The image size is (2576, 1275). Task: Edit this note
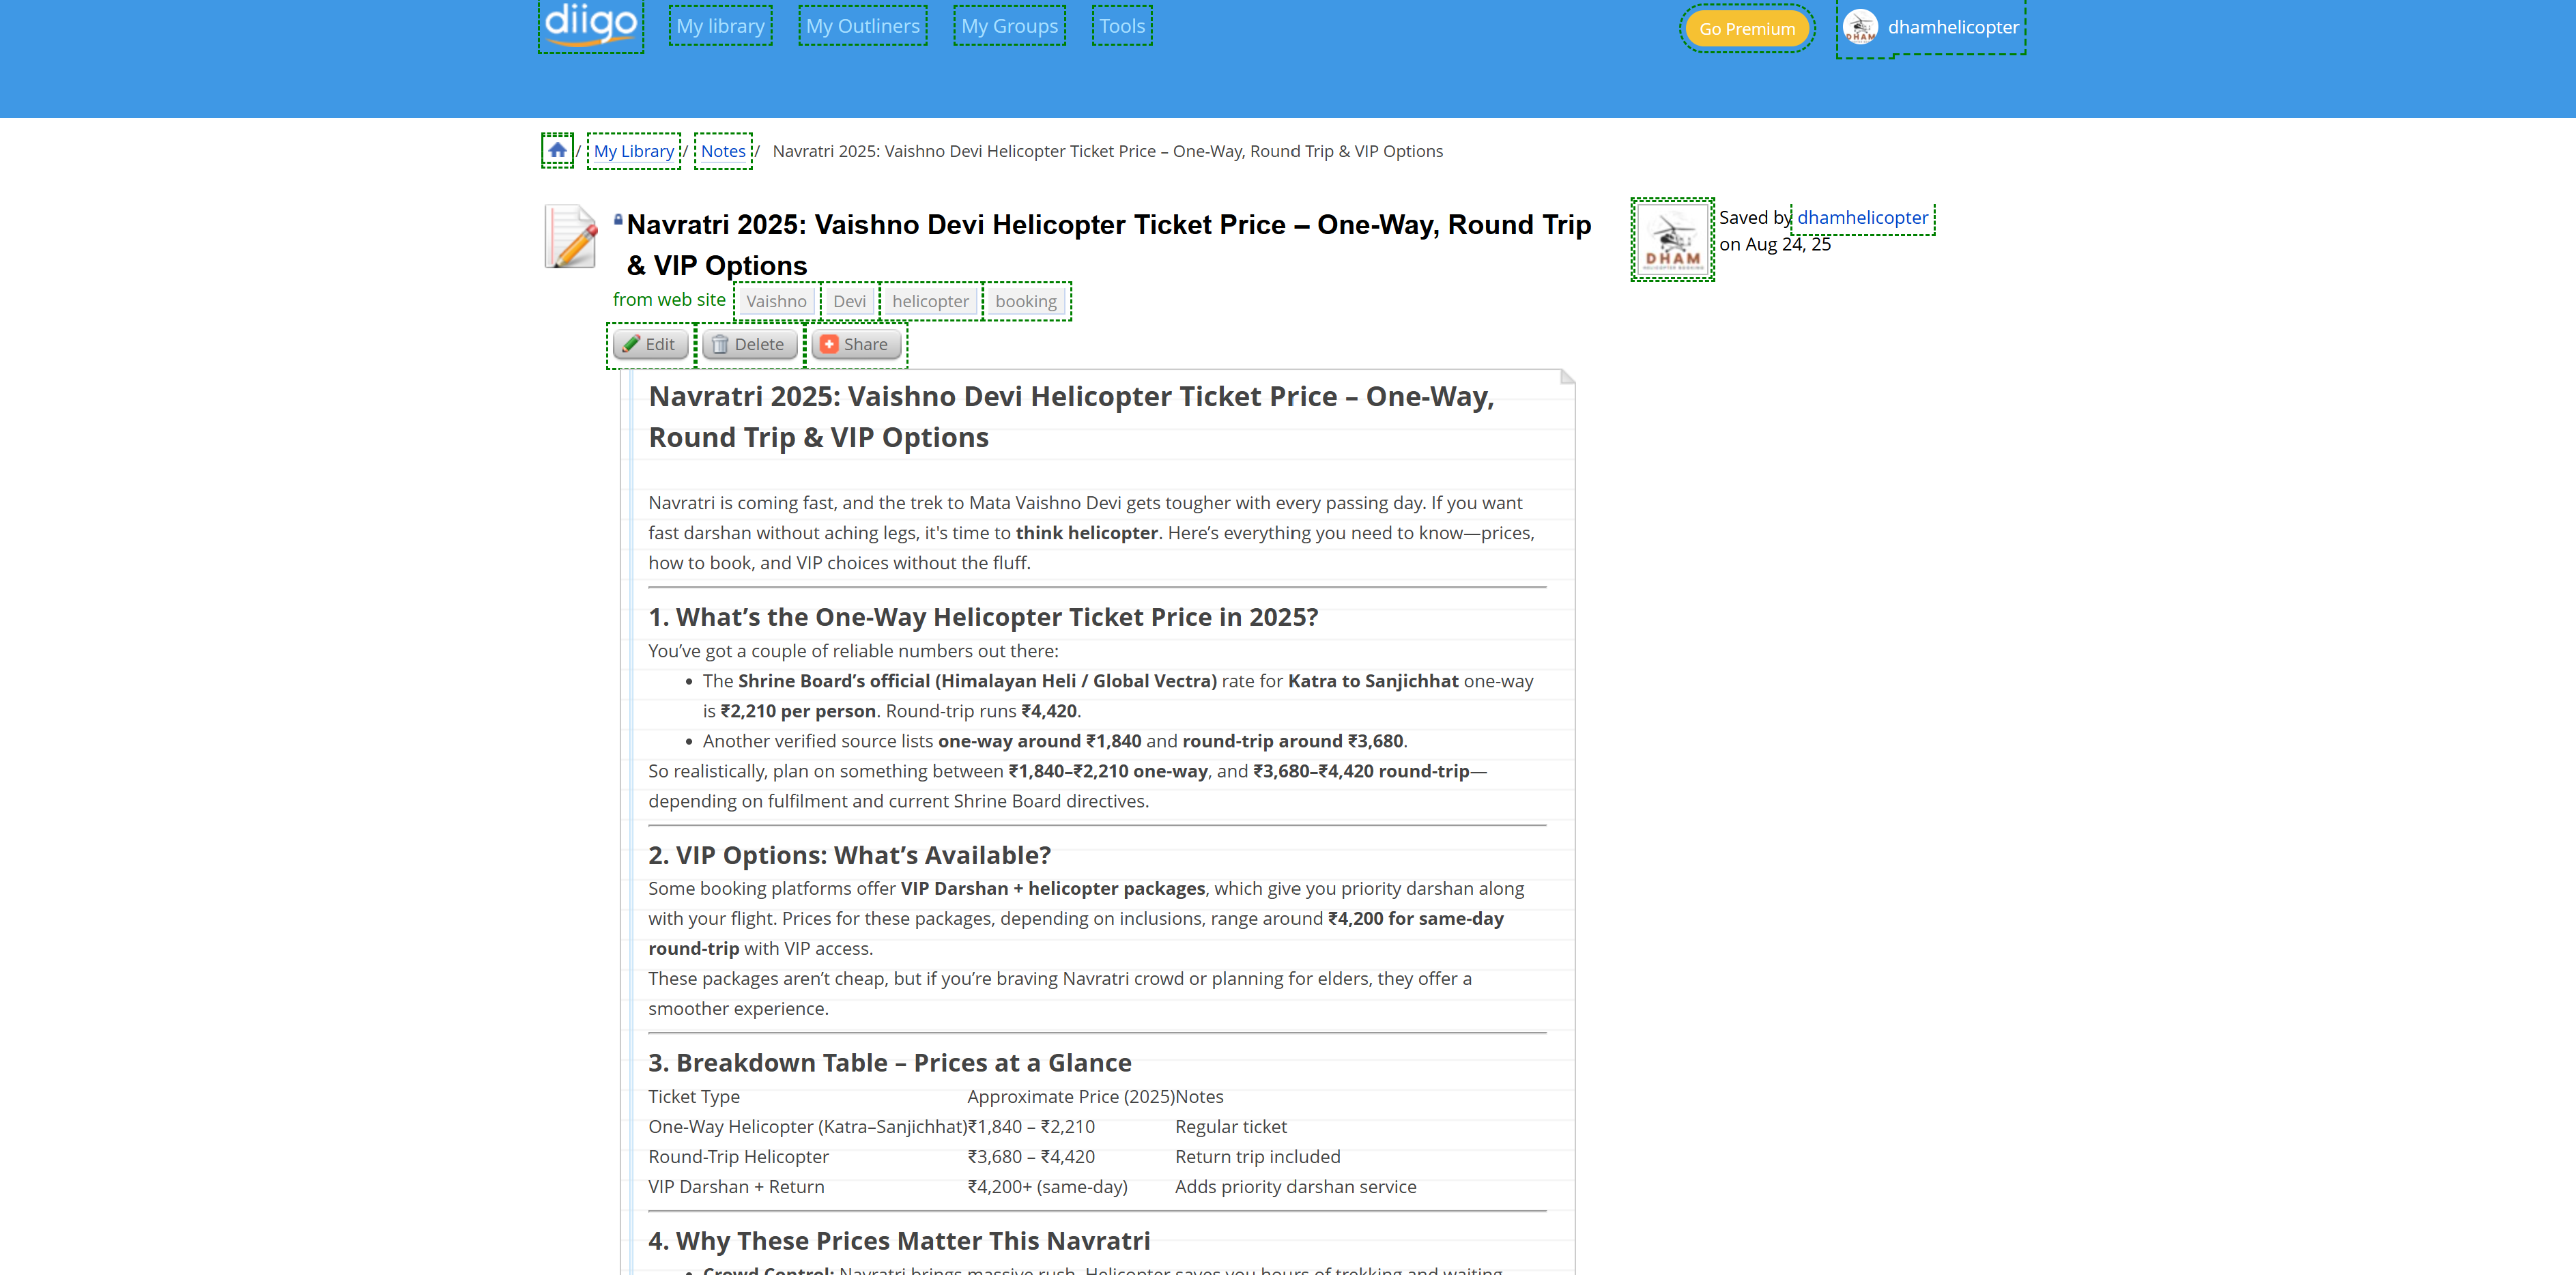tap(650, 344)
